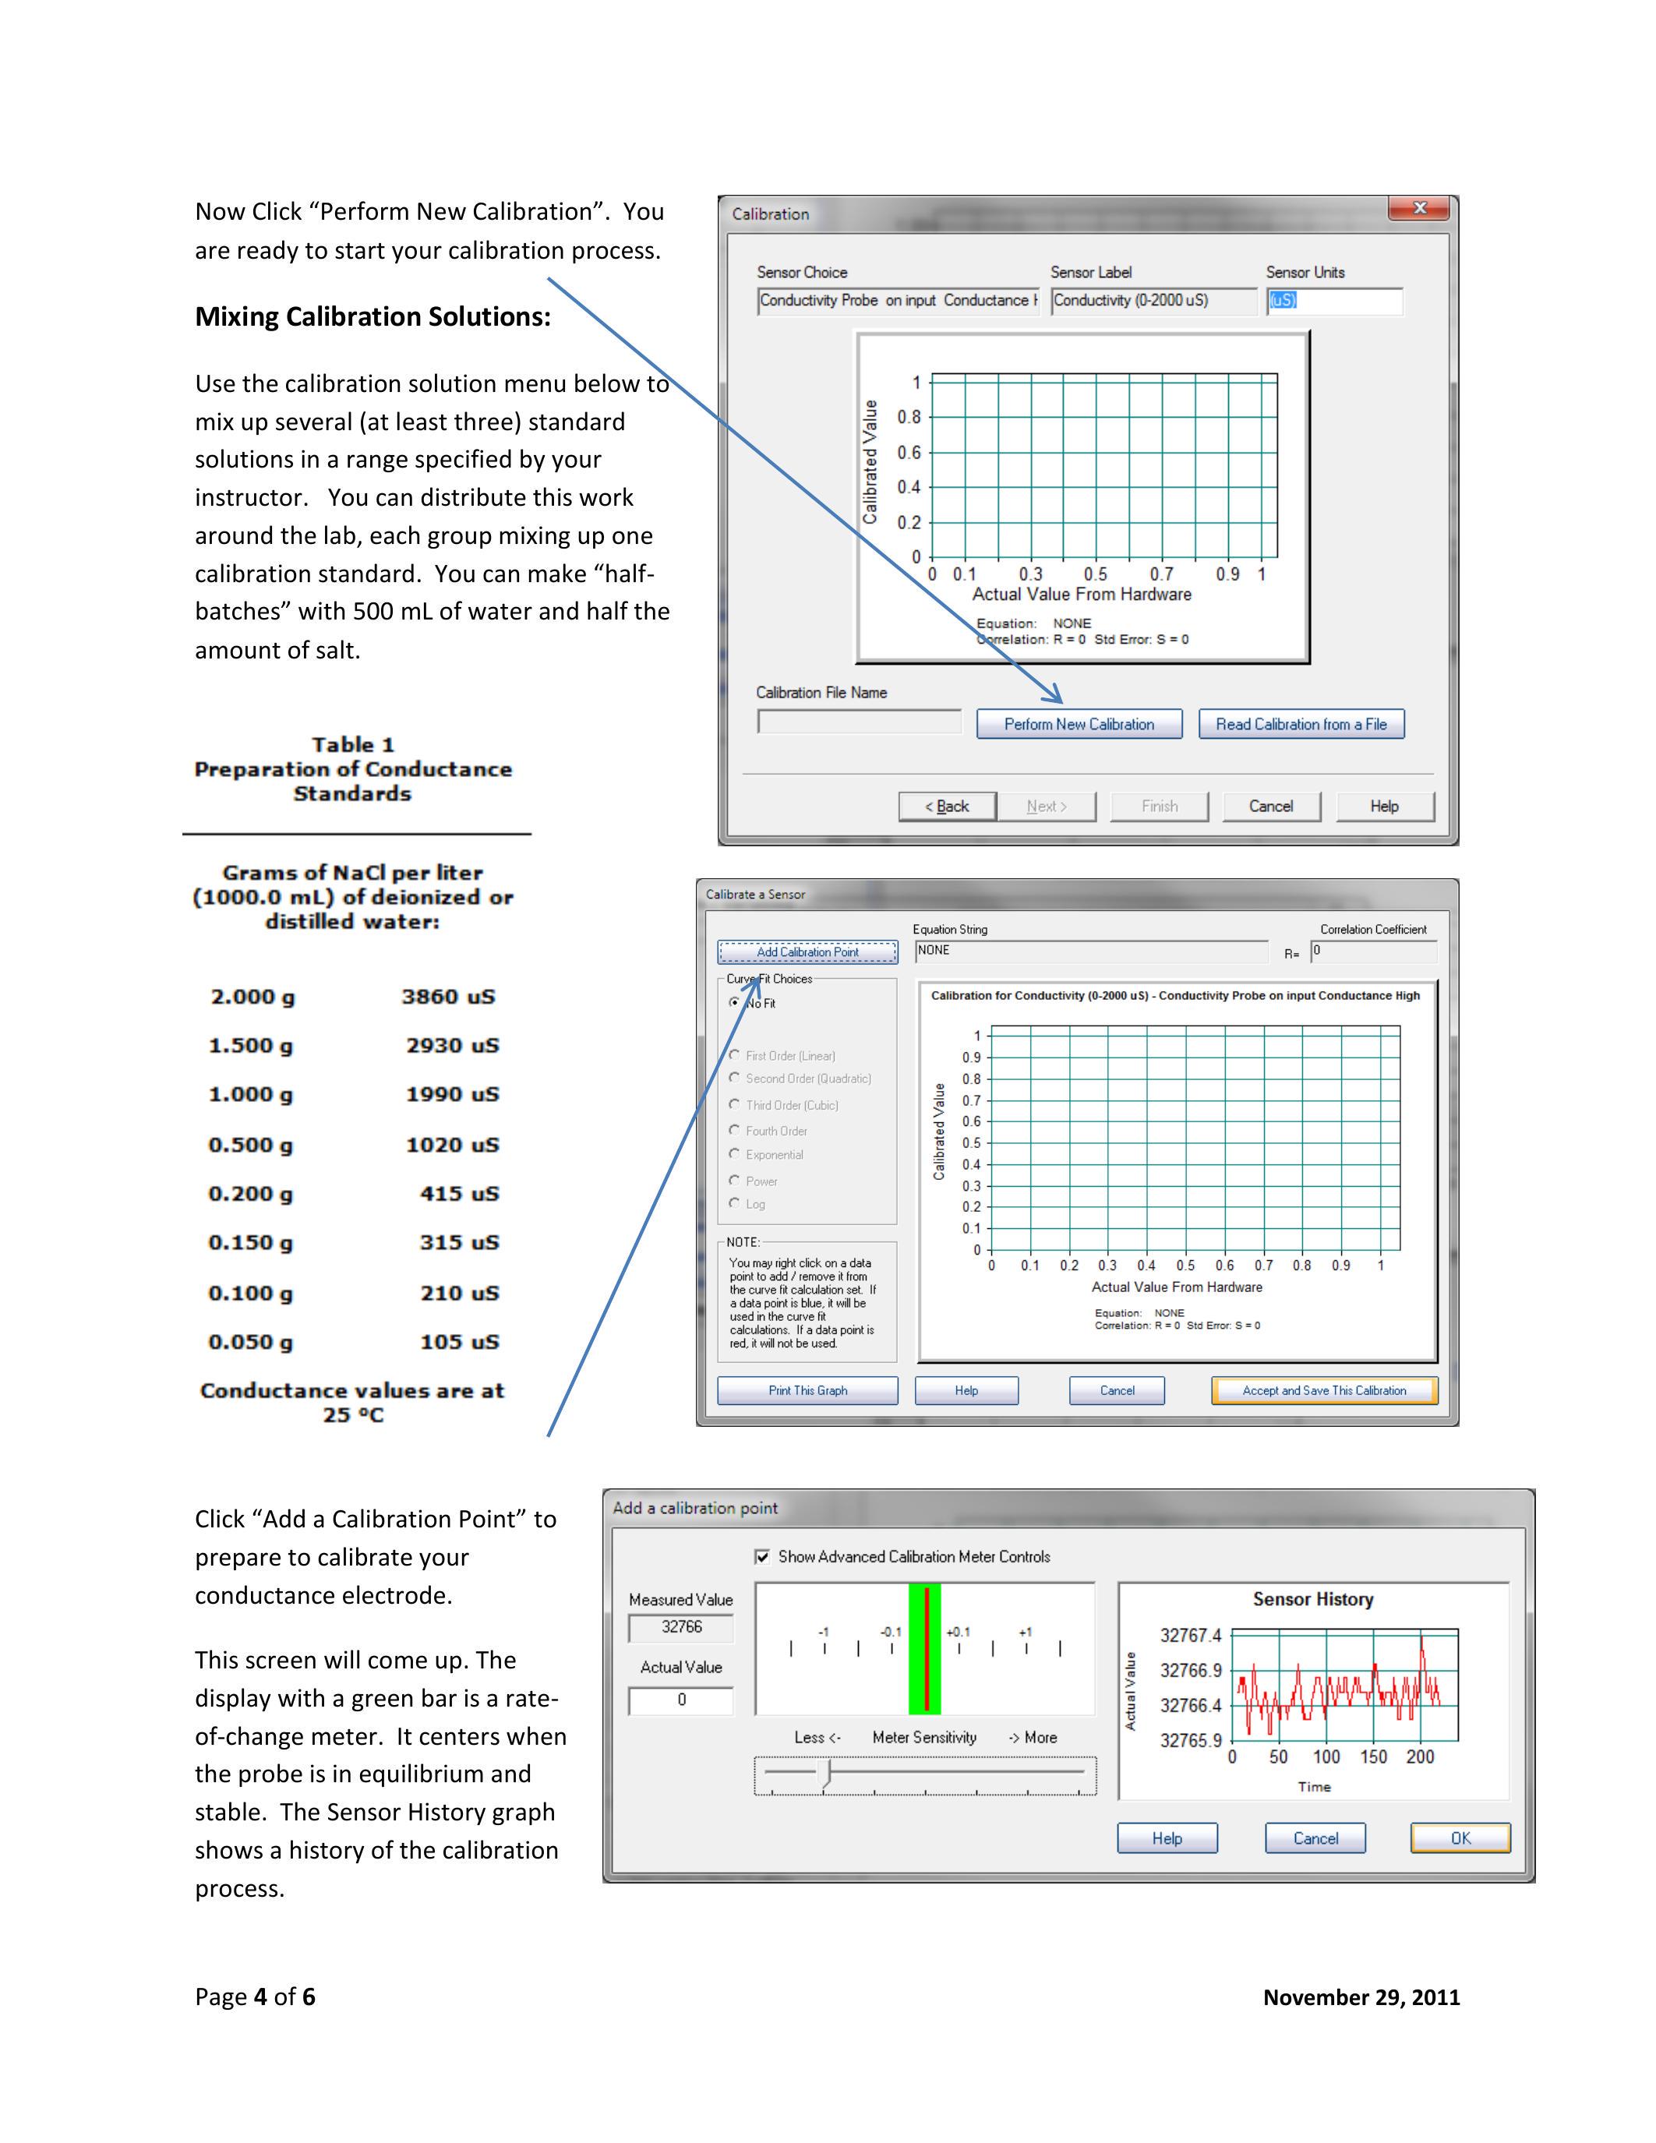1656x2143 pixels.
Task: Click the Actual Value input field
Action: (681, 1700)
